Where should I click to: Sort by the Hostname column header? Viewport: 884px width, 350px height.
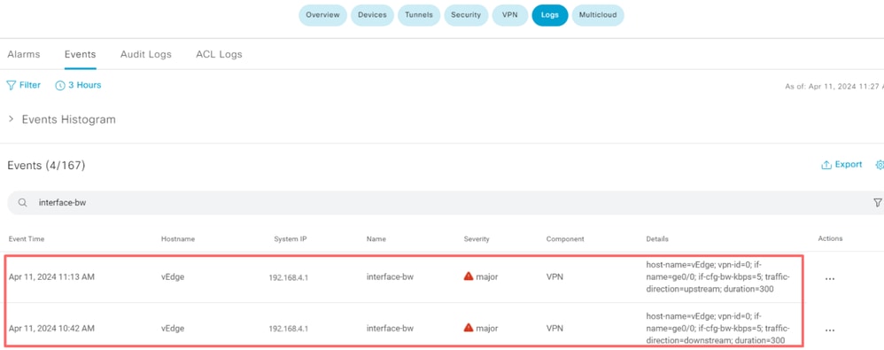tap(177, 239)
